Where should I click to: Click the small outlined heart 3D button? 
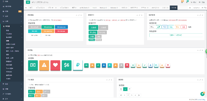coord(168,65)
